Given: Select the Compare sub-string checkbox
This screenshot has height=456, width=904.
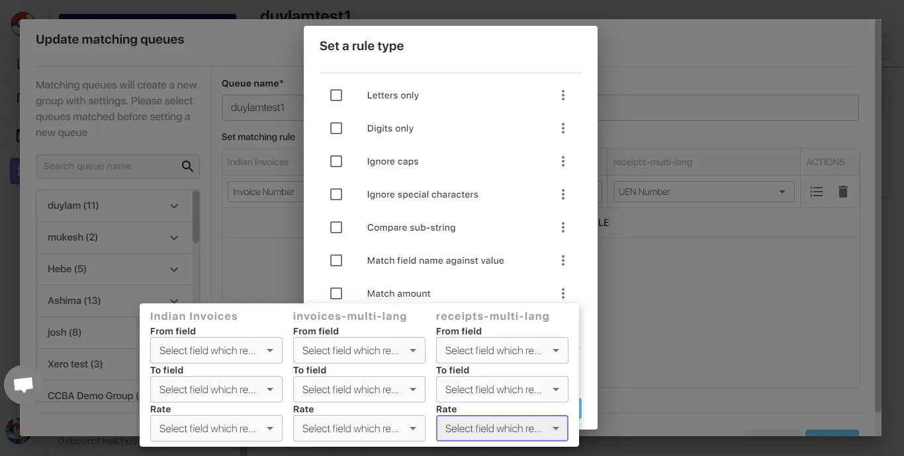Looking at the screenshot, I should [336, 227].
